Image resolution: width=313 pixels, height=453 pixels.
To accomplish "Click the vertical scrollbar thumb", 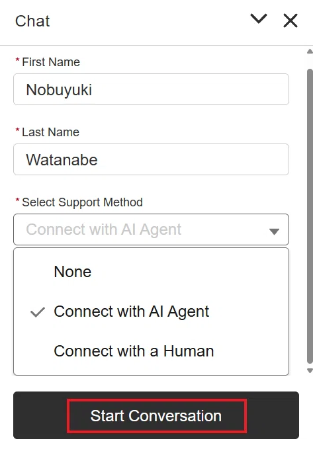I will pos(310,216).
